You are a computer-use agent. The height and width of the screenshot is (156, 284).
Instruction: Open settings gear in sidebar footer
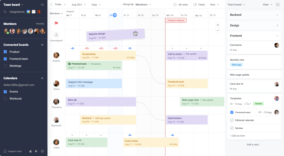[42, 151]
